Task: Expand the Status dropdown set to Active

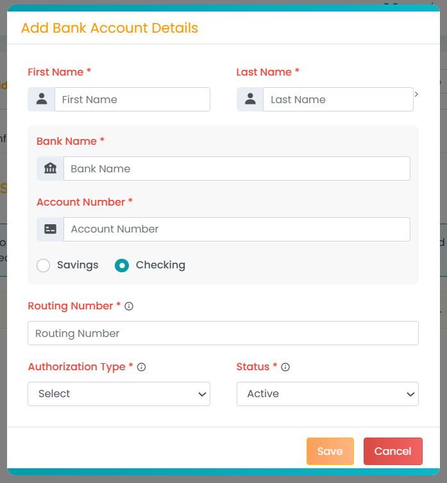Action: [x=327, y=394]
